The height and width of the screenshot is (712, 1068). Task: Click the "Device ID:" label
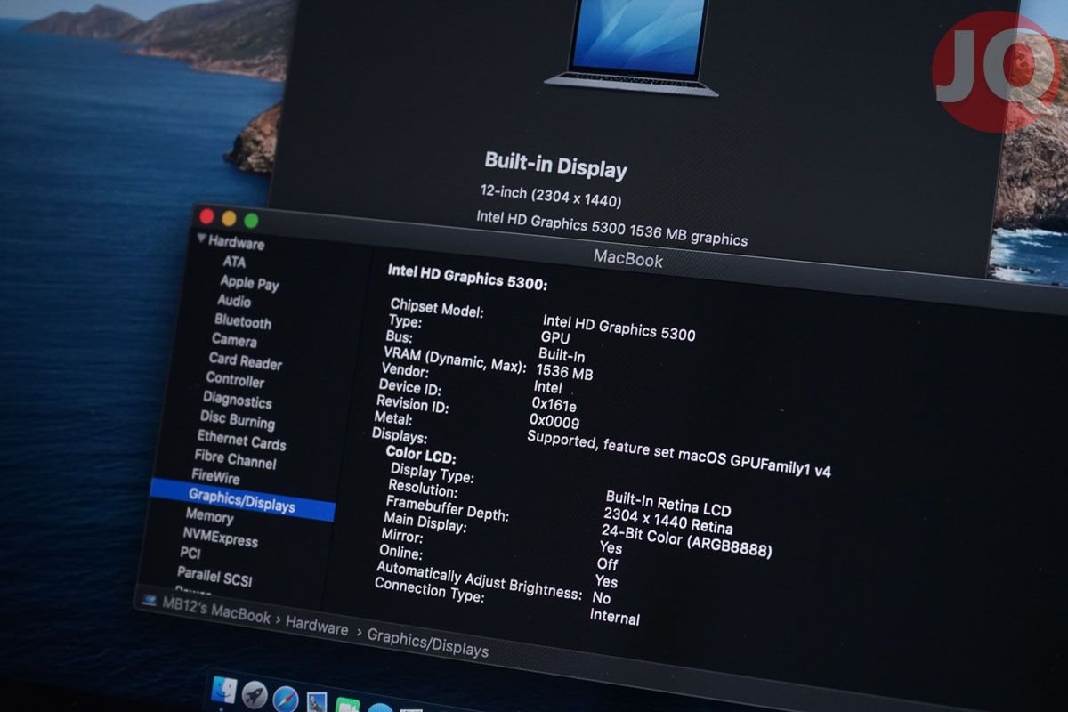click(409, 388)
